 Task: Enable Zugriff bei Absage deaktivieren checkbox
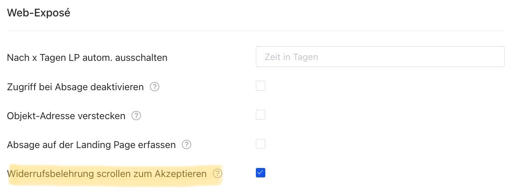coord(261,86)
